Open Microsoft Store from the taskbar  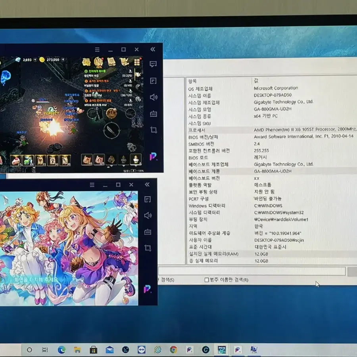93,350
